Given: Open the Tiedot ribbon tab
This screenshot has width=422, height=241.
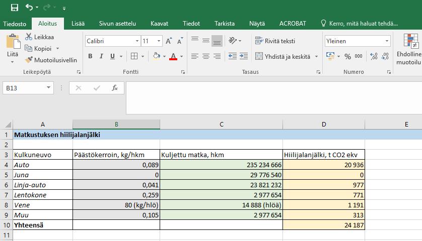Looking at the screenshot, I should pyautogui.click(x=191, y=24).
